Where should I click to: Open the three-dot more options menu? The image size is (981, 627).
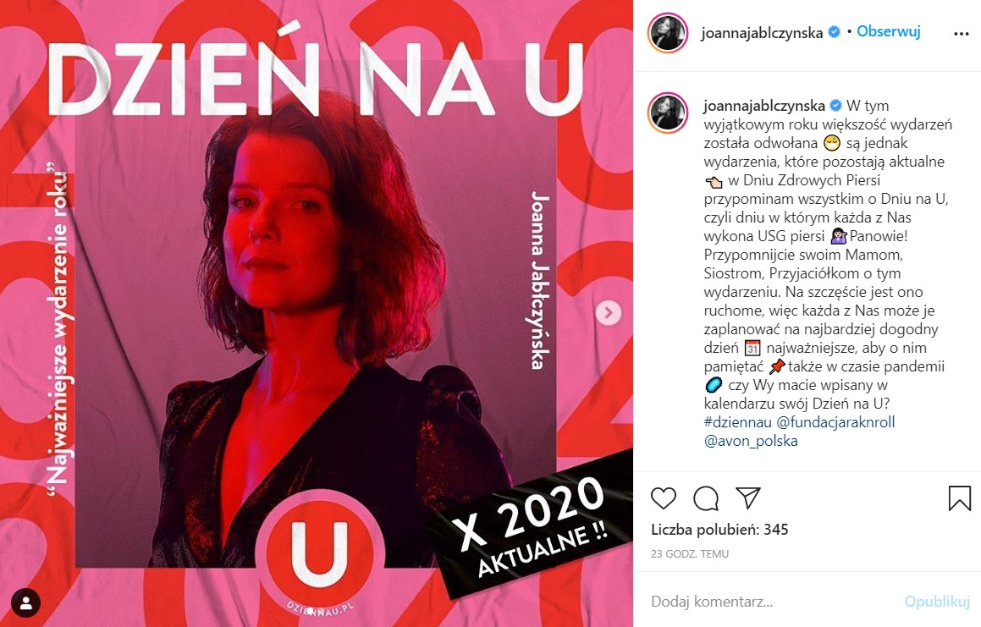961,34
